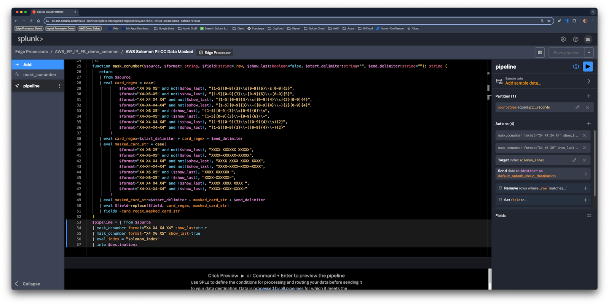
Task: Toggle the layout view button near Save pipeline
Action: (x=540, y=52)
